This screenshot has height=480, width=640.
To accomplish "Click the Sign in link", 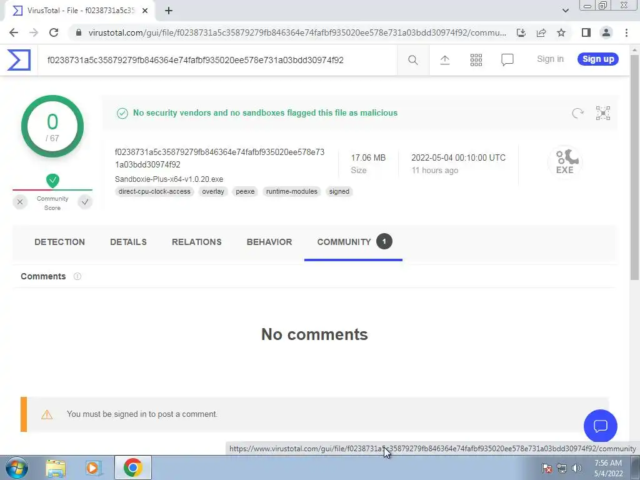I will click(x=550, y=59).
